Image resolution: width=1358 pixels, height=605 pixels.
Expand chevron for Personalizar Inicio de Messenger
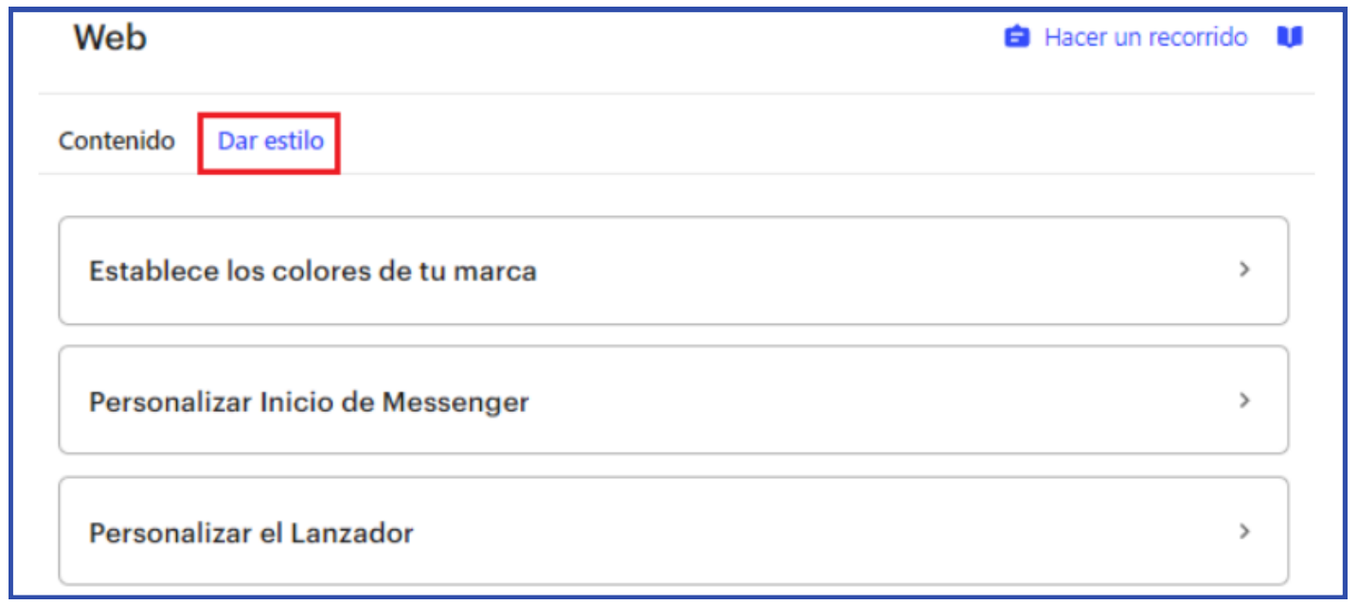coord(1244,400)
